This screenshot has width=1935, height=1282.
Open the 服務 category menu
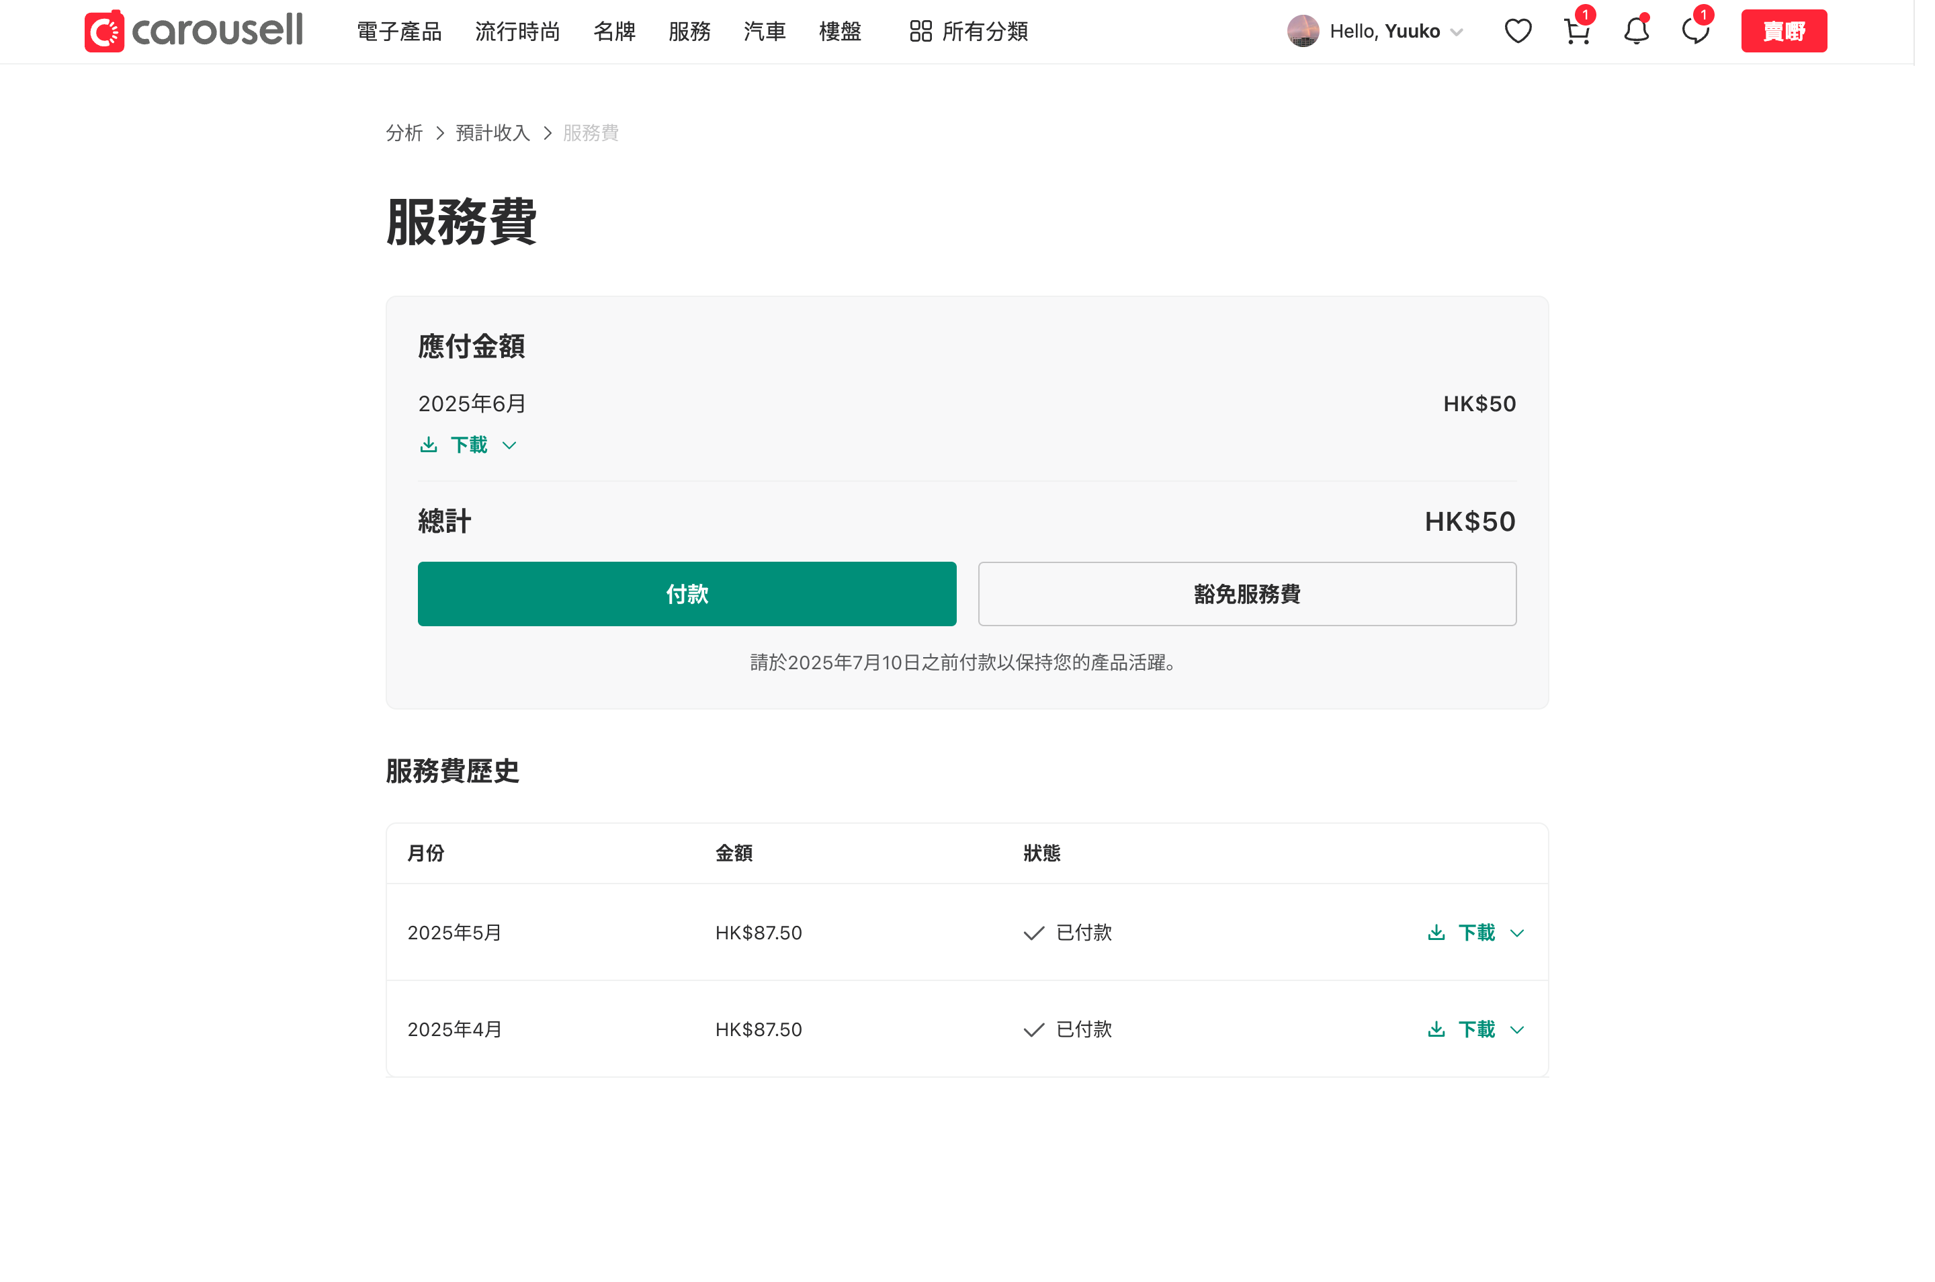tap(689, 31)
